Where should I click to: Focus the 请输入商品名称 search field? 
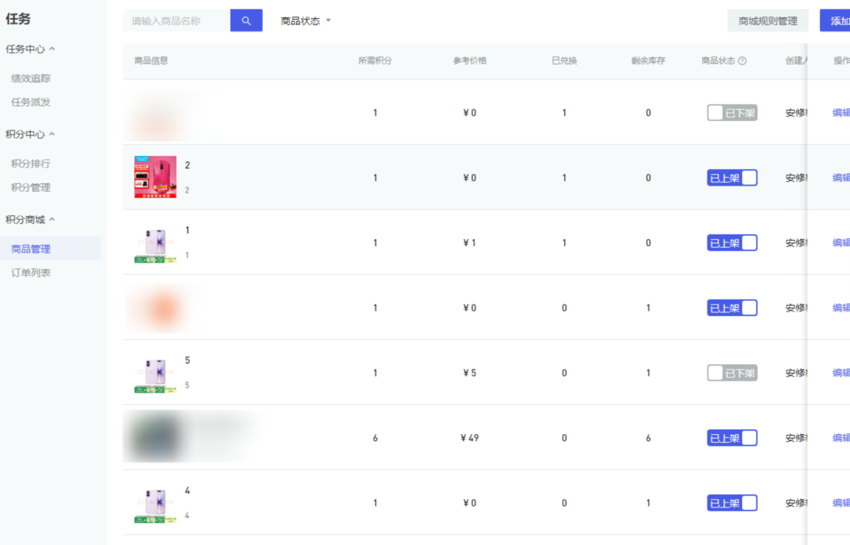click(x=177, y=21)
